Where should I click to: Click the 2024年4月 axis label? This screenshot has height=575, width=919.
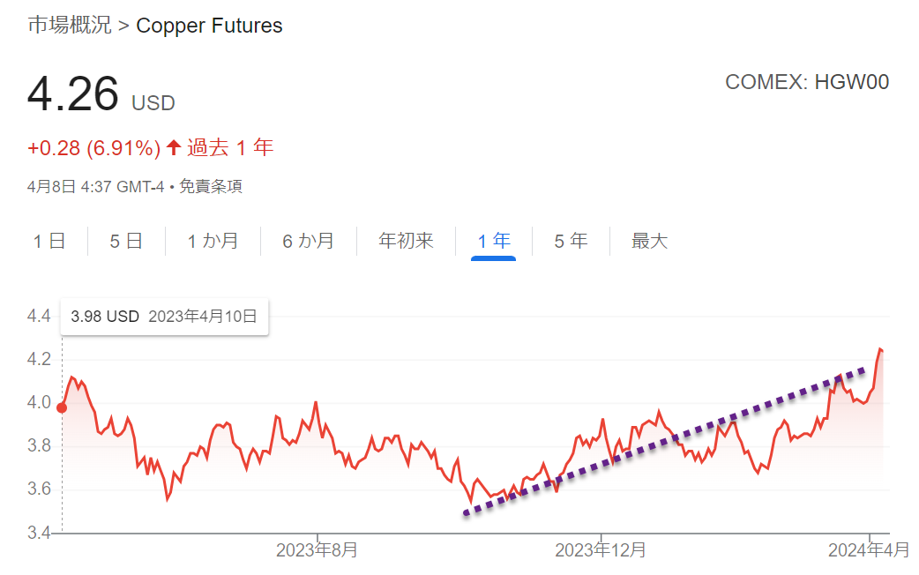[x=869, y=549]
